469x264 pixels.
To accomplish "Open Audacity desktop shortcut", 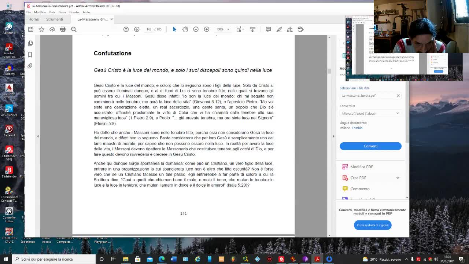I will tap(9, 70).
